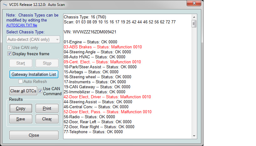This screenshot has height=146, width=256.
Task: Open the Gateway Installation List
Action: pos(34,74)
